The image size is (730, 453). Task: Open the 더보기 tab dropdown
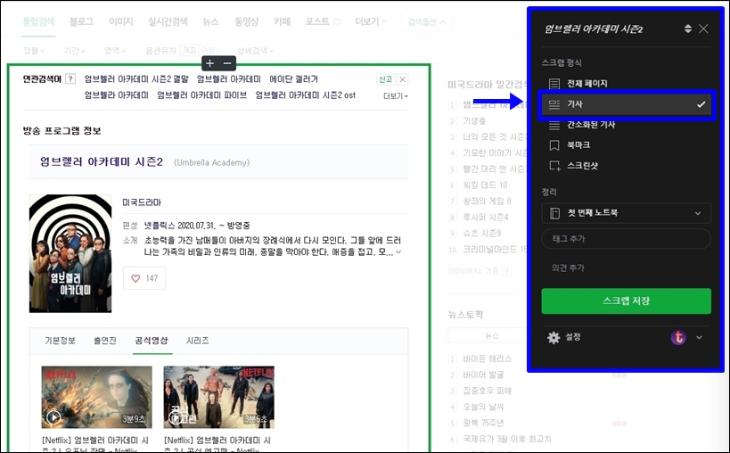pyautogui.click(x=370, y=21)
